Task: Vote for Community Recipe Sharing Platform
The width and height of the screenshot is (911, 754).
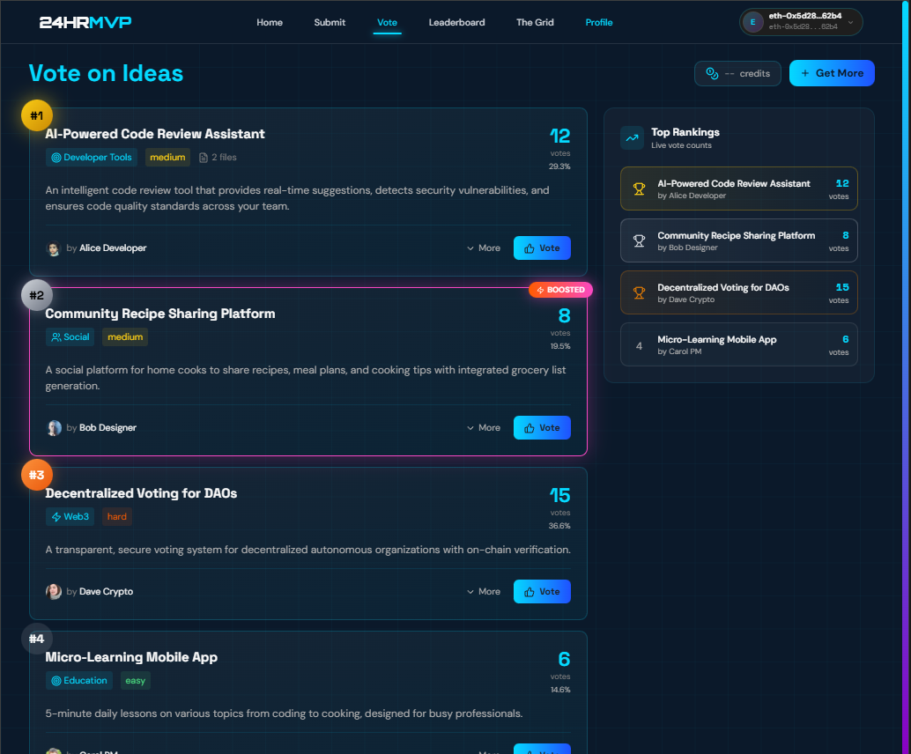Action: point(542,427)
